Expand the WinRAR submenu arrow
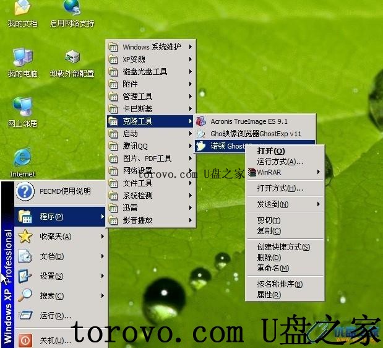Screen dimensions: 383x348 tap(319, 172)
